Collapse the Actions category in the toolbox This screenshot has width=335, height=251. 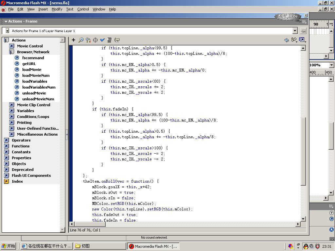pos(7,40)
